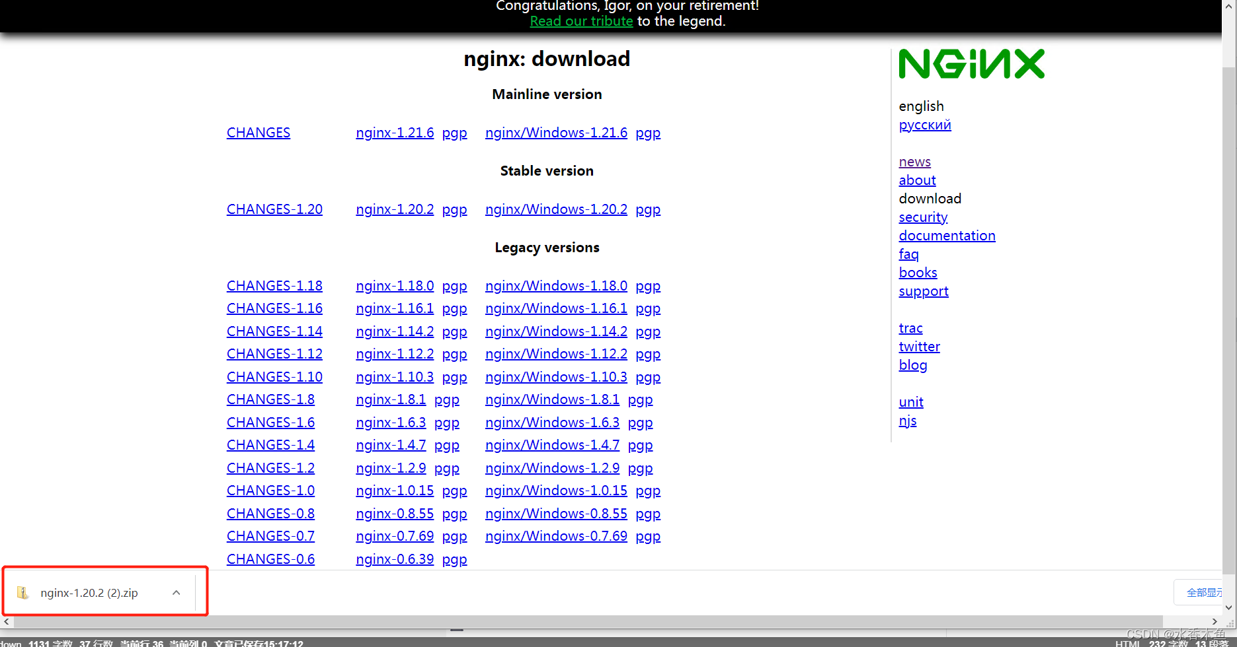Download nginx/Windows-1.4.7
Screen dimensions: 1237x647
click(552, 445)
